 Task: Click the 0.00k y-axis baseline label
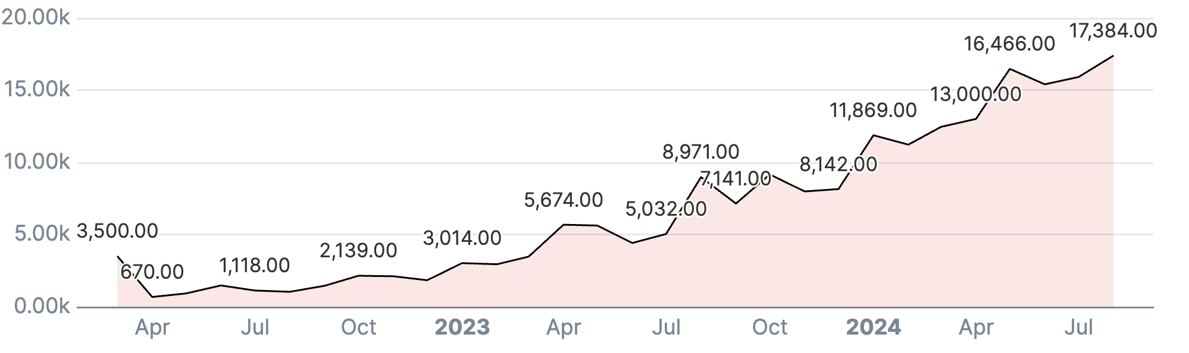42,307
